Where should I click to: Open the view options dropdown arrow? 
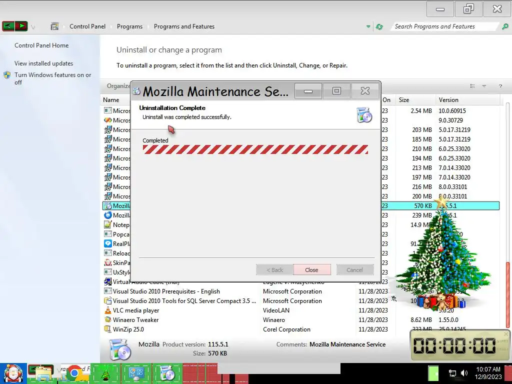(x=484, y=86)
